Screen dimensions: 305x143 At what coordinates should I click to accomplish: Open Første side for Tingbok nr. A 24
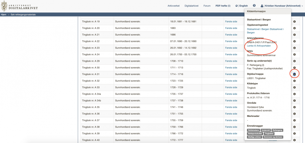pos(231,54)
